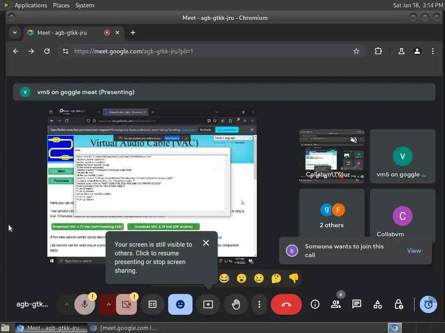This screenshot has width=445, height=333.
Task: Leave the call with red hang-up button
Action: (x=286, y=304)
